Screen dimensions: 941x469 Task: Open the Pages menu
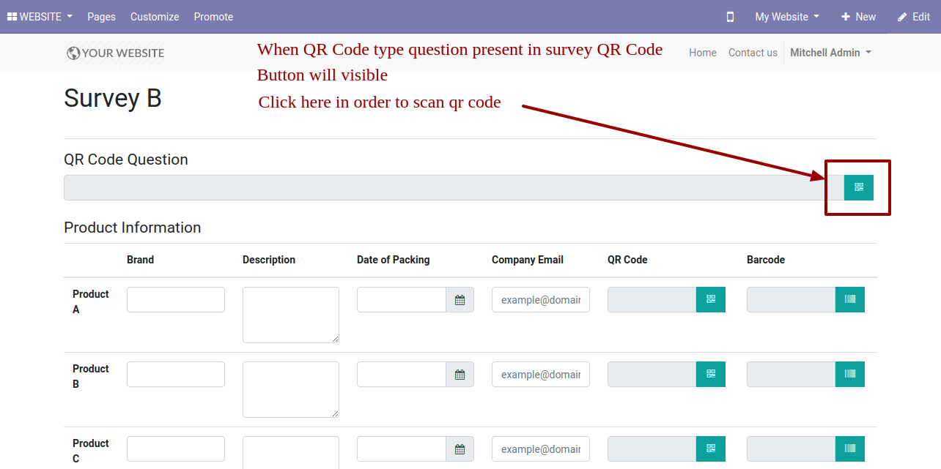pyautogui.click(x=101, y=17)
